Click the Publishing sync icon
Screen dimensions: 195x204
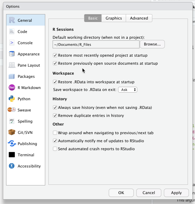point(12,143)
